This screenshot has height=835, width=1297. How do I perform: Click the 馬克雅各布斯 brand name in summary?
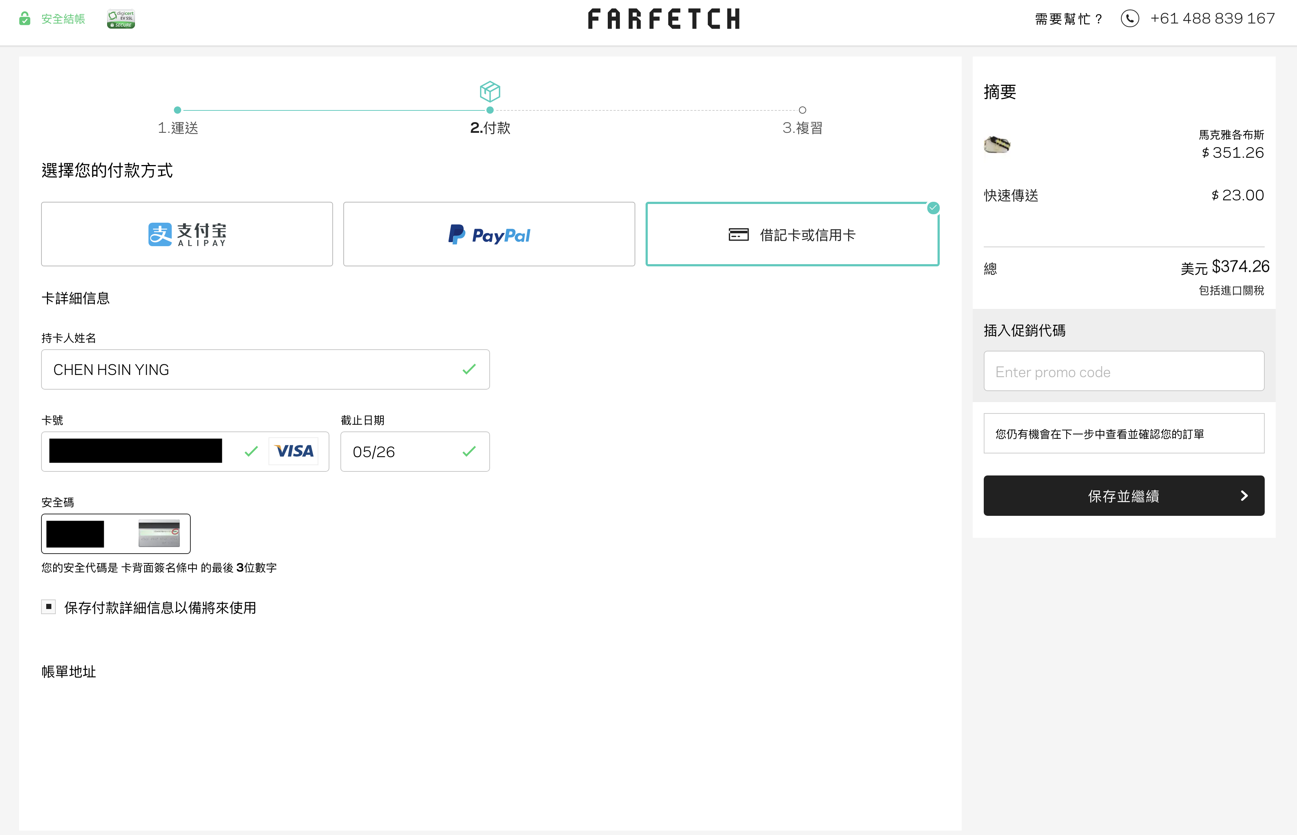coord(1231,135)
